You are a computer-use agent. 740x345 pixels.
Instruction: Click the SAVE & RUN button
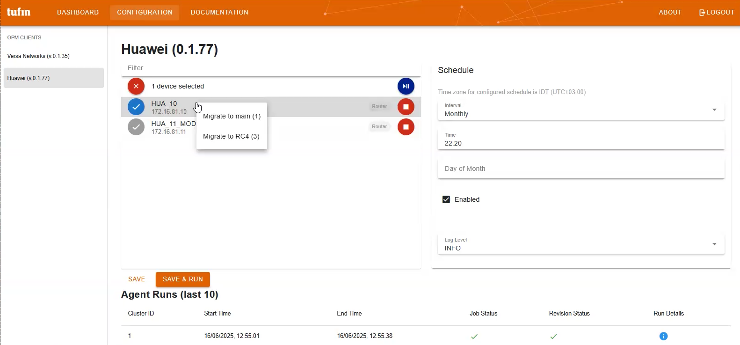coord(183,279)
